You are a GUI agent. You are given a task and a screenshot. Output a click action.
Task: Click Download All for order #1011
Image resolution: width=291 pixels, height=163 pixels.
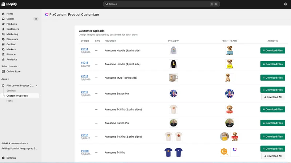point(272,97)
